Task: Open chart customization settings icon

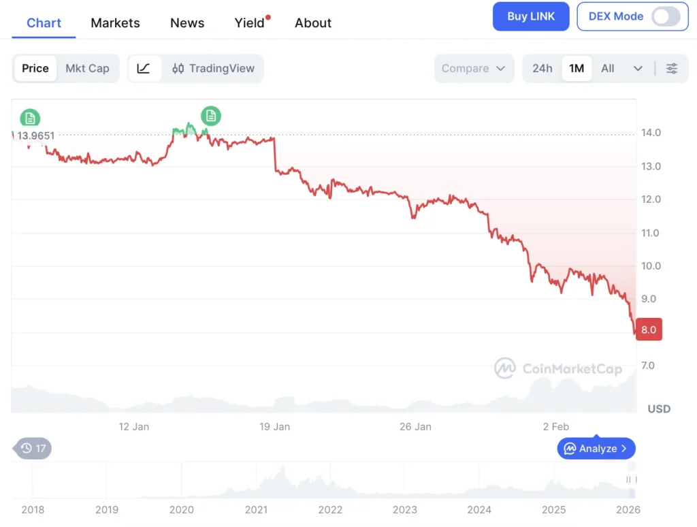Action: click(x=672, y=69)
